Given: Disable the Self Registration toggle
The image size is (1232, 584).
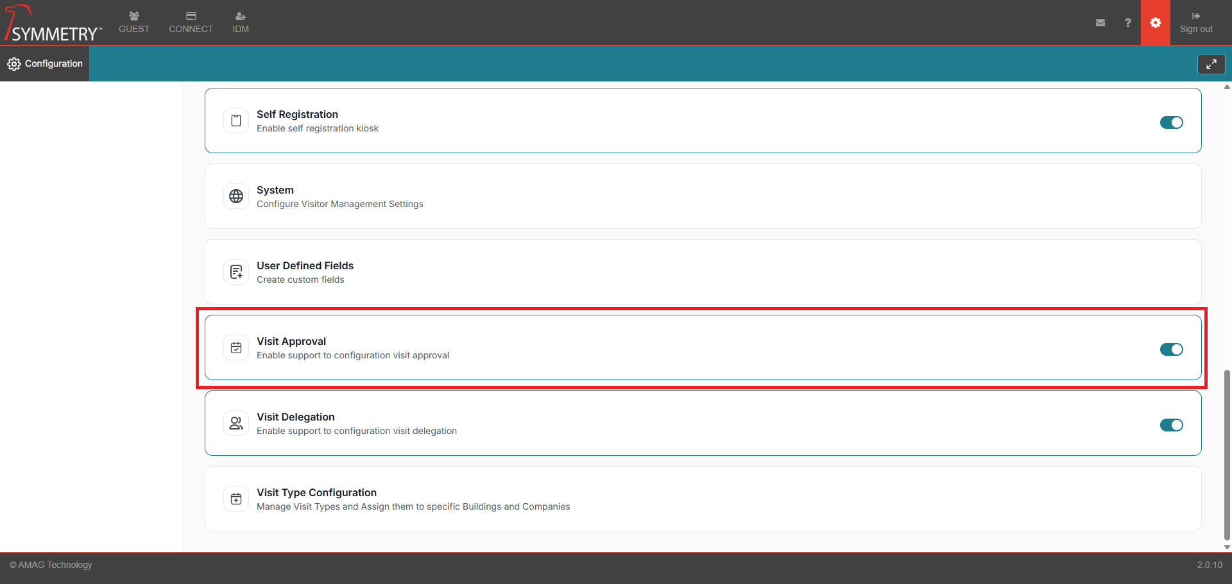Looking at the screenshot, I should point(1171,122).
